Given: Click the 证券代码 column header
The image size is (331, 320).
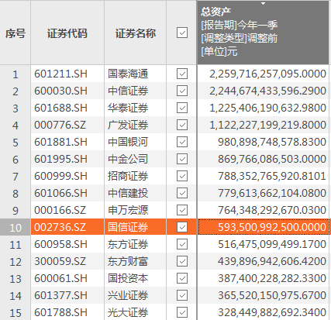Looking at the screenshot, I should (x=67, y=33).
